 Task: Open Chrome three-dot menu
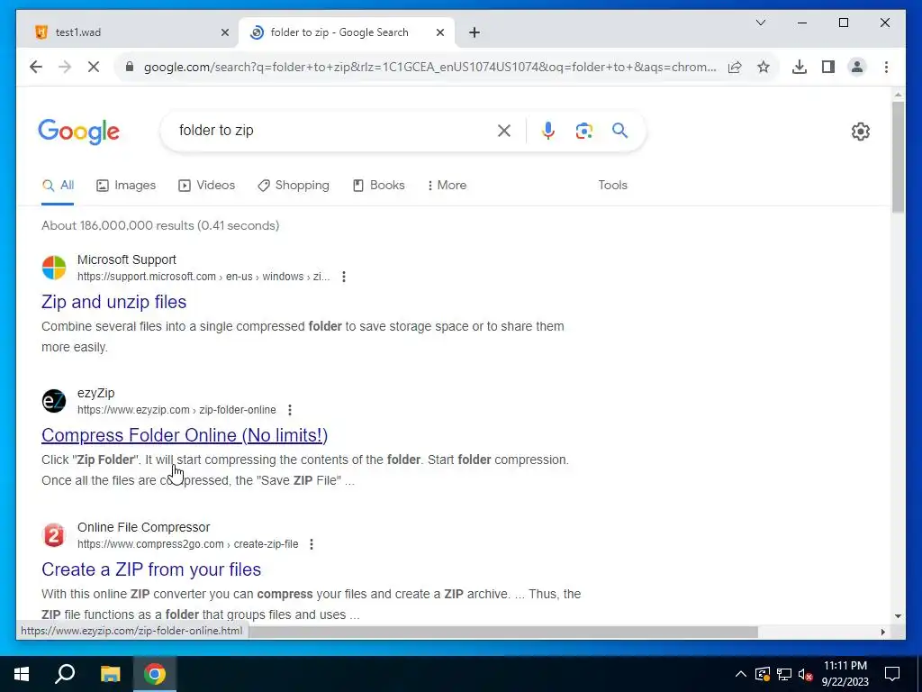pyautogui.click(x=886, y=67)
